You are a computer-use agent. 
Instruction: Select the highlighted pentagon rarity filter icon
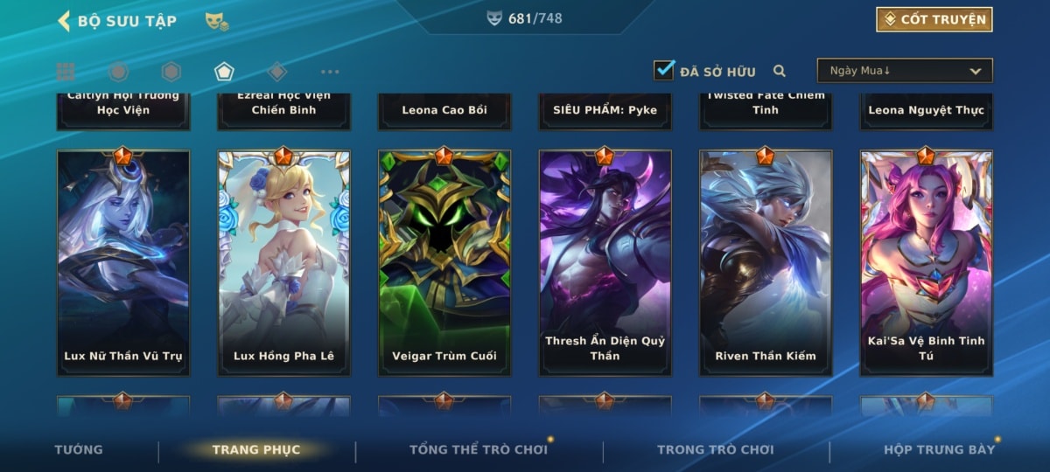[224, 72]
